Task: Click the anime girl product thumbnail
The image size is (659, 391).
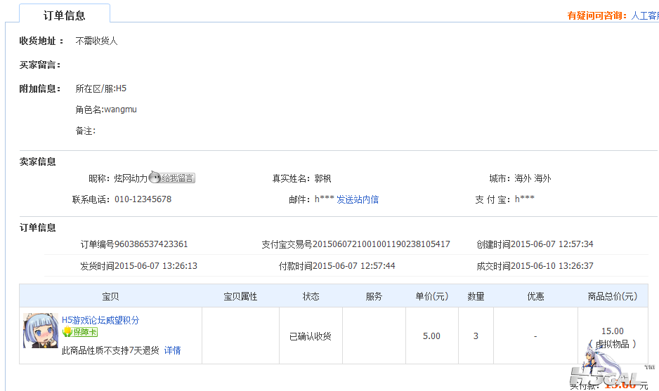Action: [41, 330]
